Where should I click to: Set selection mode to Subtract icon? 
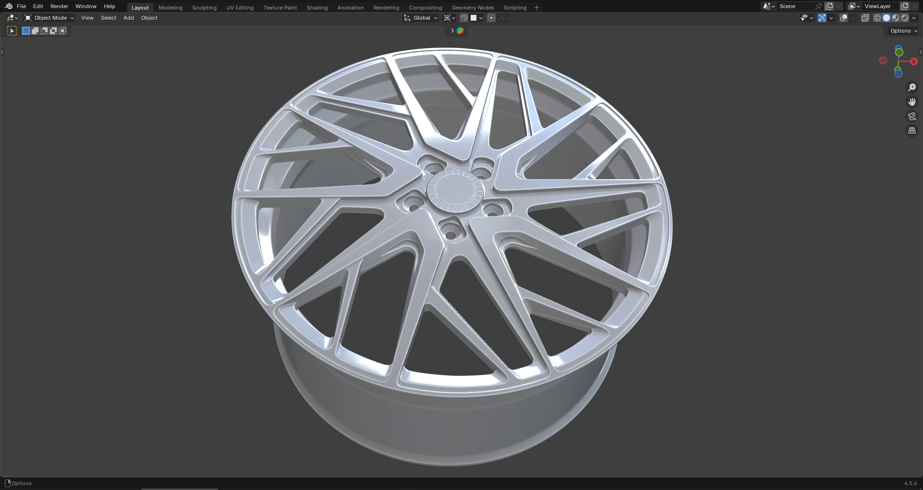(x=44, y=31)
